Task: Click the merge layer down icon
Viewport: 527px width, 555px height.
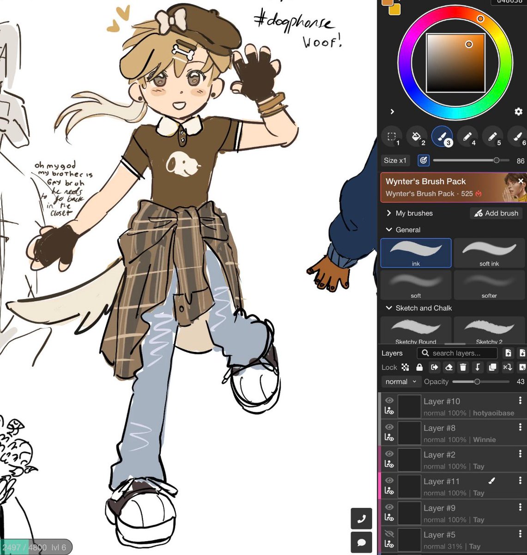Action: click(x=478, y=367)
